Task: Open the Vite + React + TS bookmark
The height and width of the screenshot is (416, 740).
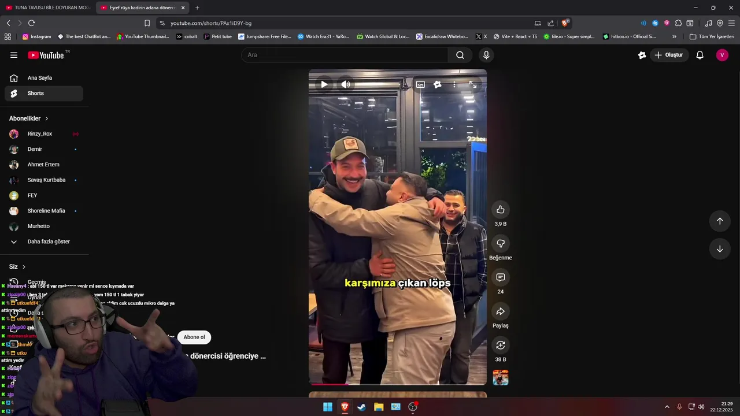Action: (515, 36)
